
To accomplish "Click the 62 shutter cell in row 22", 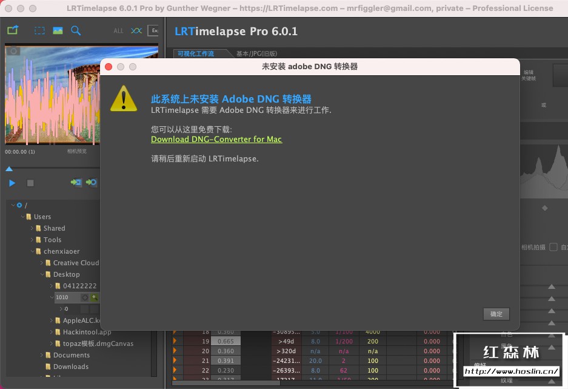I will (344, 371).
